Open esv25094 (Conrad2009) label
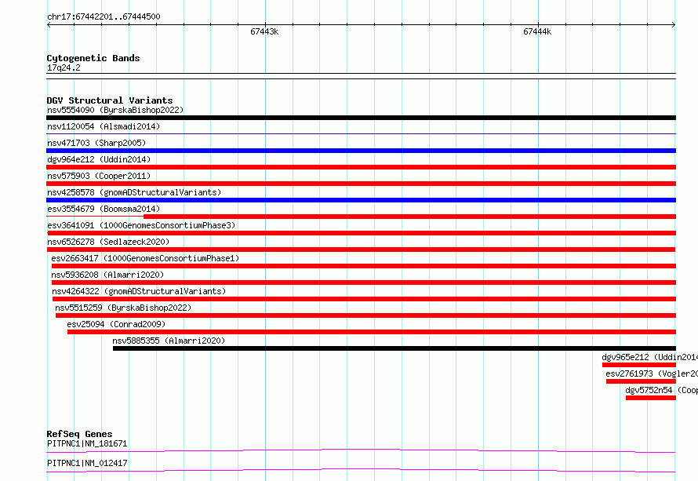 [x=116, y=324]
